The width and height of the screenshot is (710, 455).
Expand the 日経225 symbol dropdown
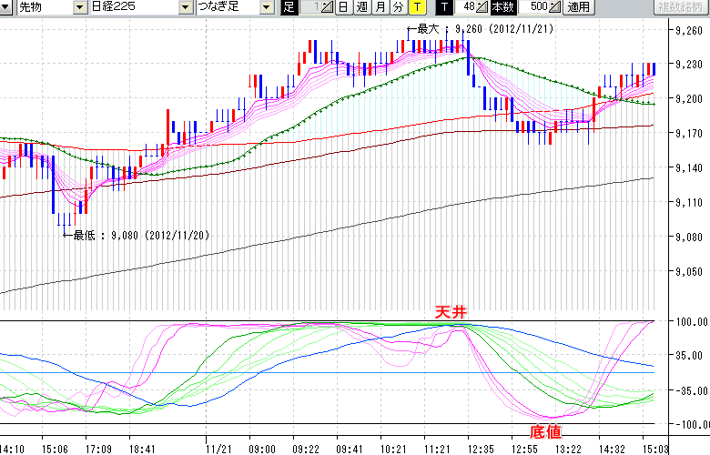(x=187, y=7)
